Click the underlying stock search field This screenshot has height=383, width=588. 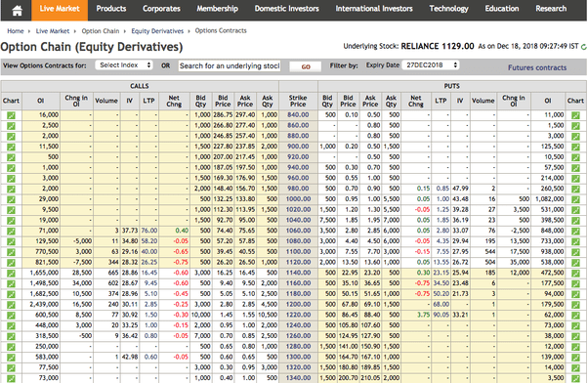[x=230, y=66]
